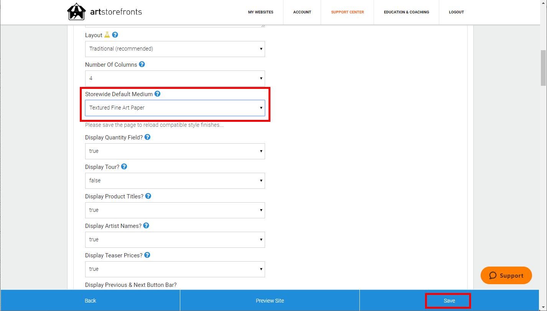Viewport: 547px width, 311px height.
Task: Open help icon next to Layout
Action: pyautogui.click(x=115, y=35)
